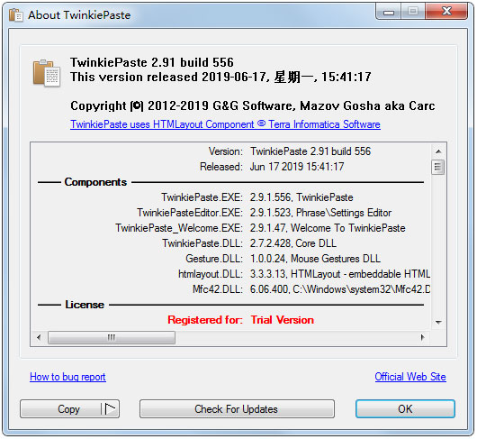Viewport: 477px width, 439px height.
Task: Click TwinkiePaste.EXE 2.9.1.556 row
Action: pos(257,197)
